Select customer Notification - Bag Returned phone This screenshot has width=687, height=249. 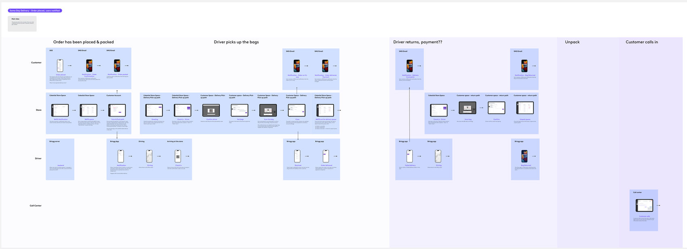click(x=524, y=66)
